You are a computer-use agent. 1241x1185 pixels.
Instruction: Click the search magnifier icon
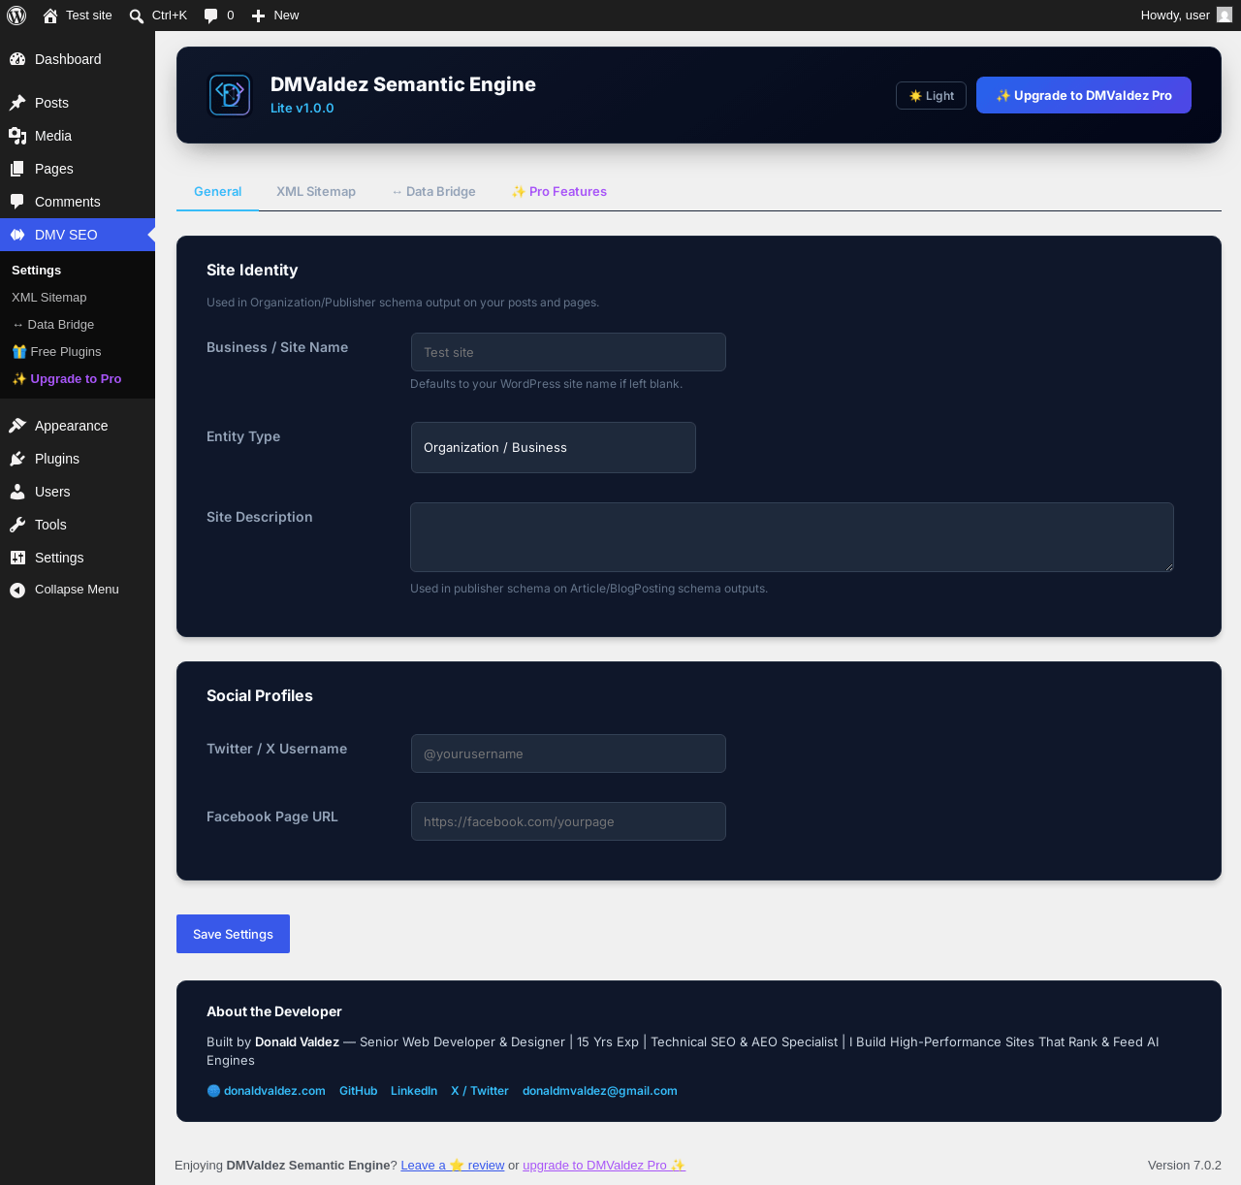[x=137, y=16]
